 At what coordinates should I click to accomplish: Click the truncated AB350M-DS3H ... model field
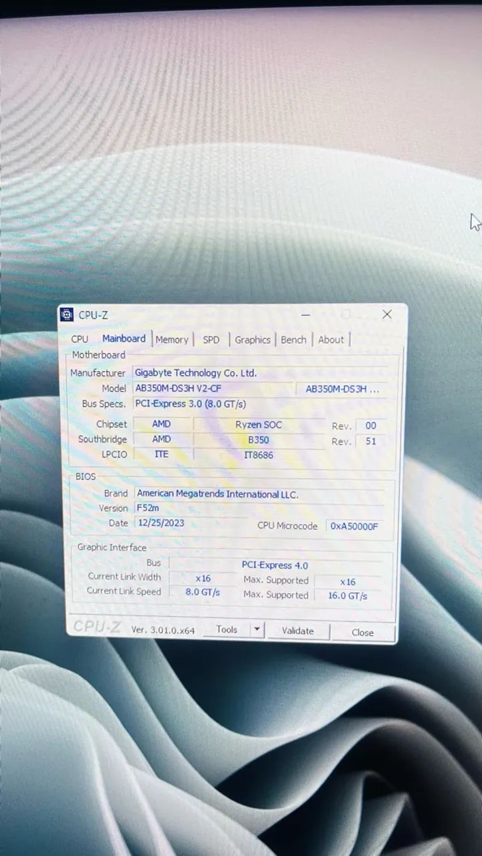[x=343, y=389]
